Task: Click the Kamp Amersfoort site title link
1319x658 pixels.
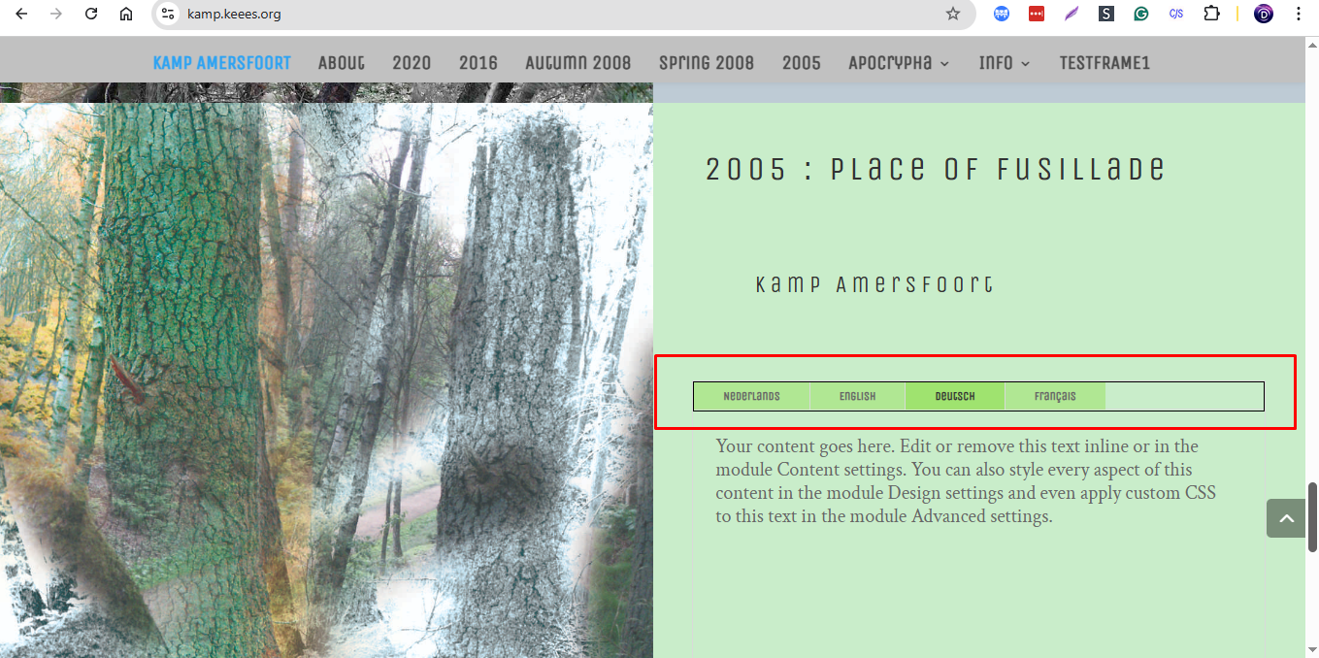Action: pos(222,63)
